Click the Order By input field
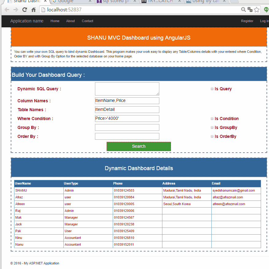Viewport: 269px width, 269px height. click(127, 136)
